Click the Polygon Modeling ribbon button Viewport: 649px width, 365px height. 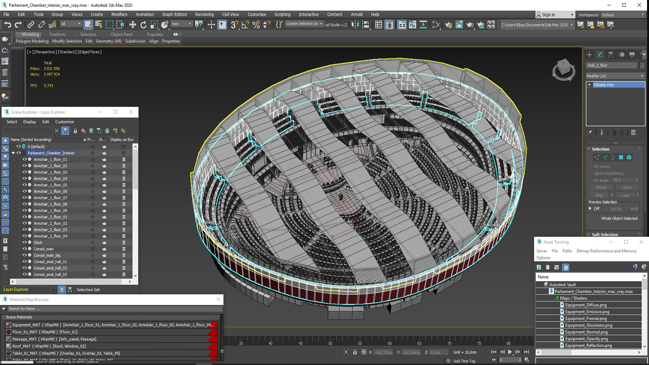(x=32, y=41)
